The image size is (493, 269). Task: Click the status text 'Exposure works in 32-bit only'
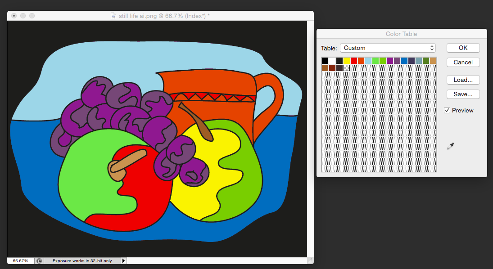click(x=82, y=261)
